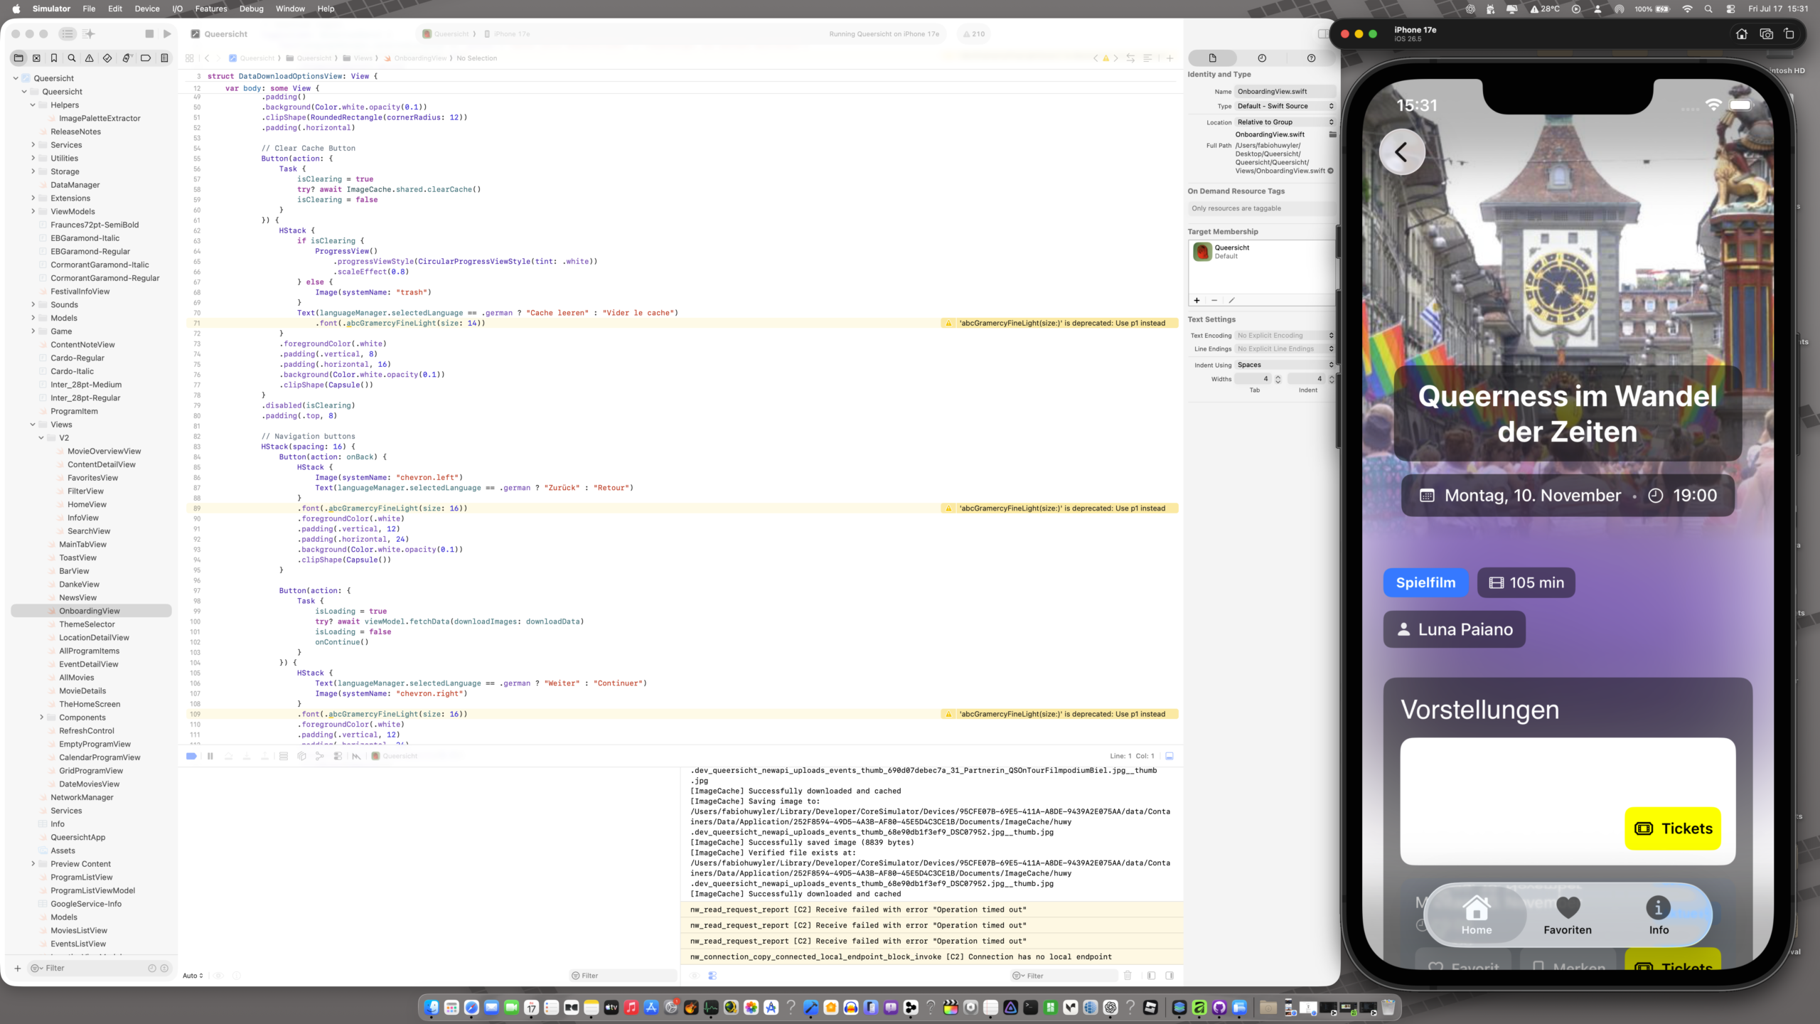Expand the Services folder under Helpers

tap(33, 145)
